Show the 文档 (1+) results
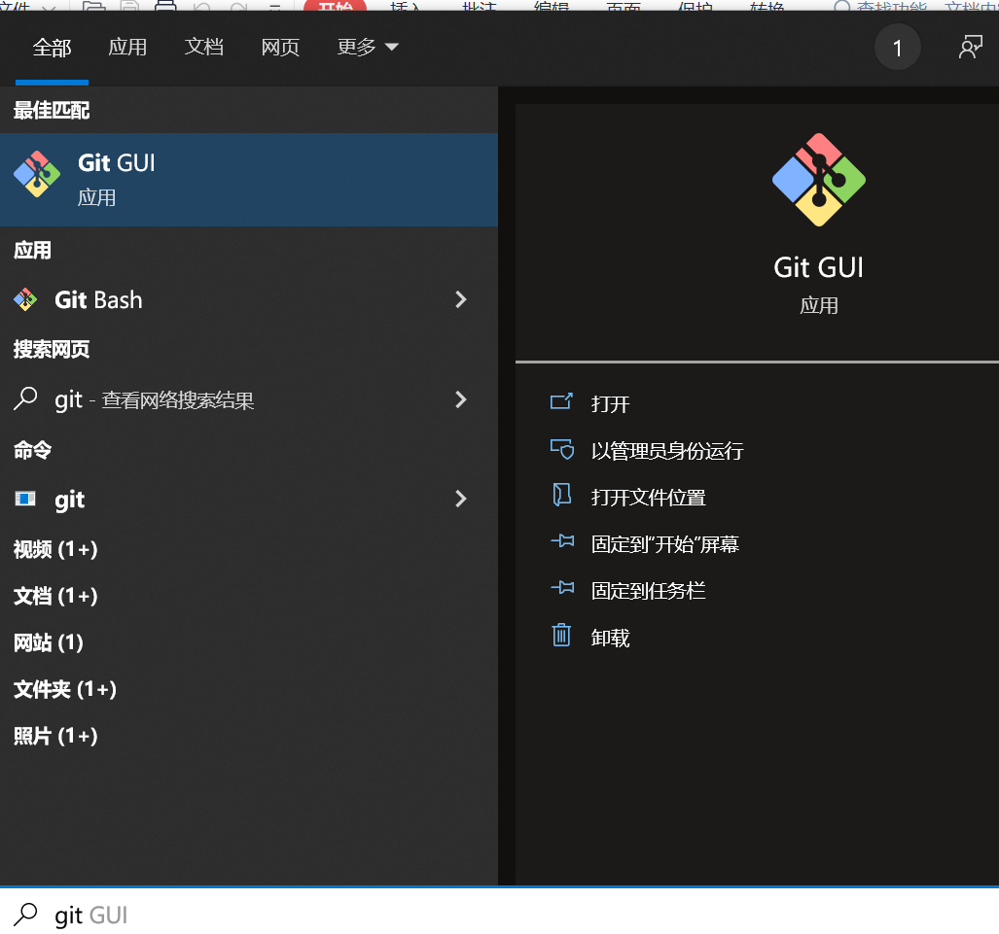999x934 pixels. pyautogui.click(x=55, y=596)
